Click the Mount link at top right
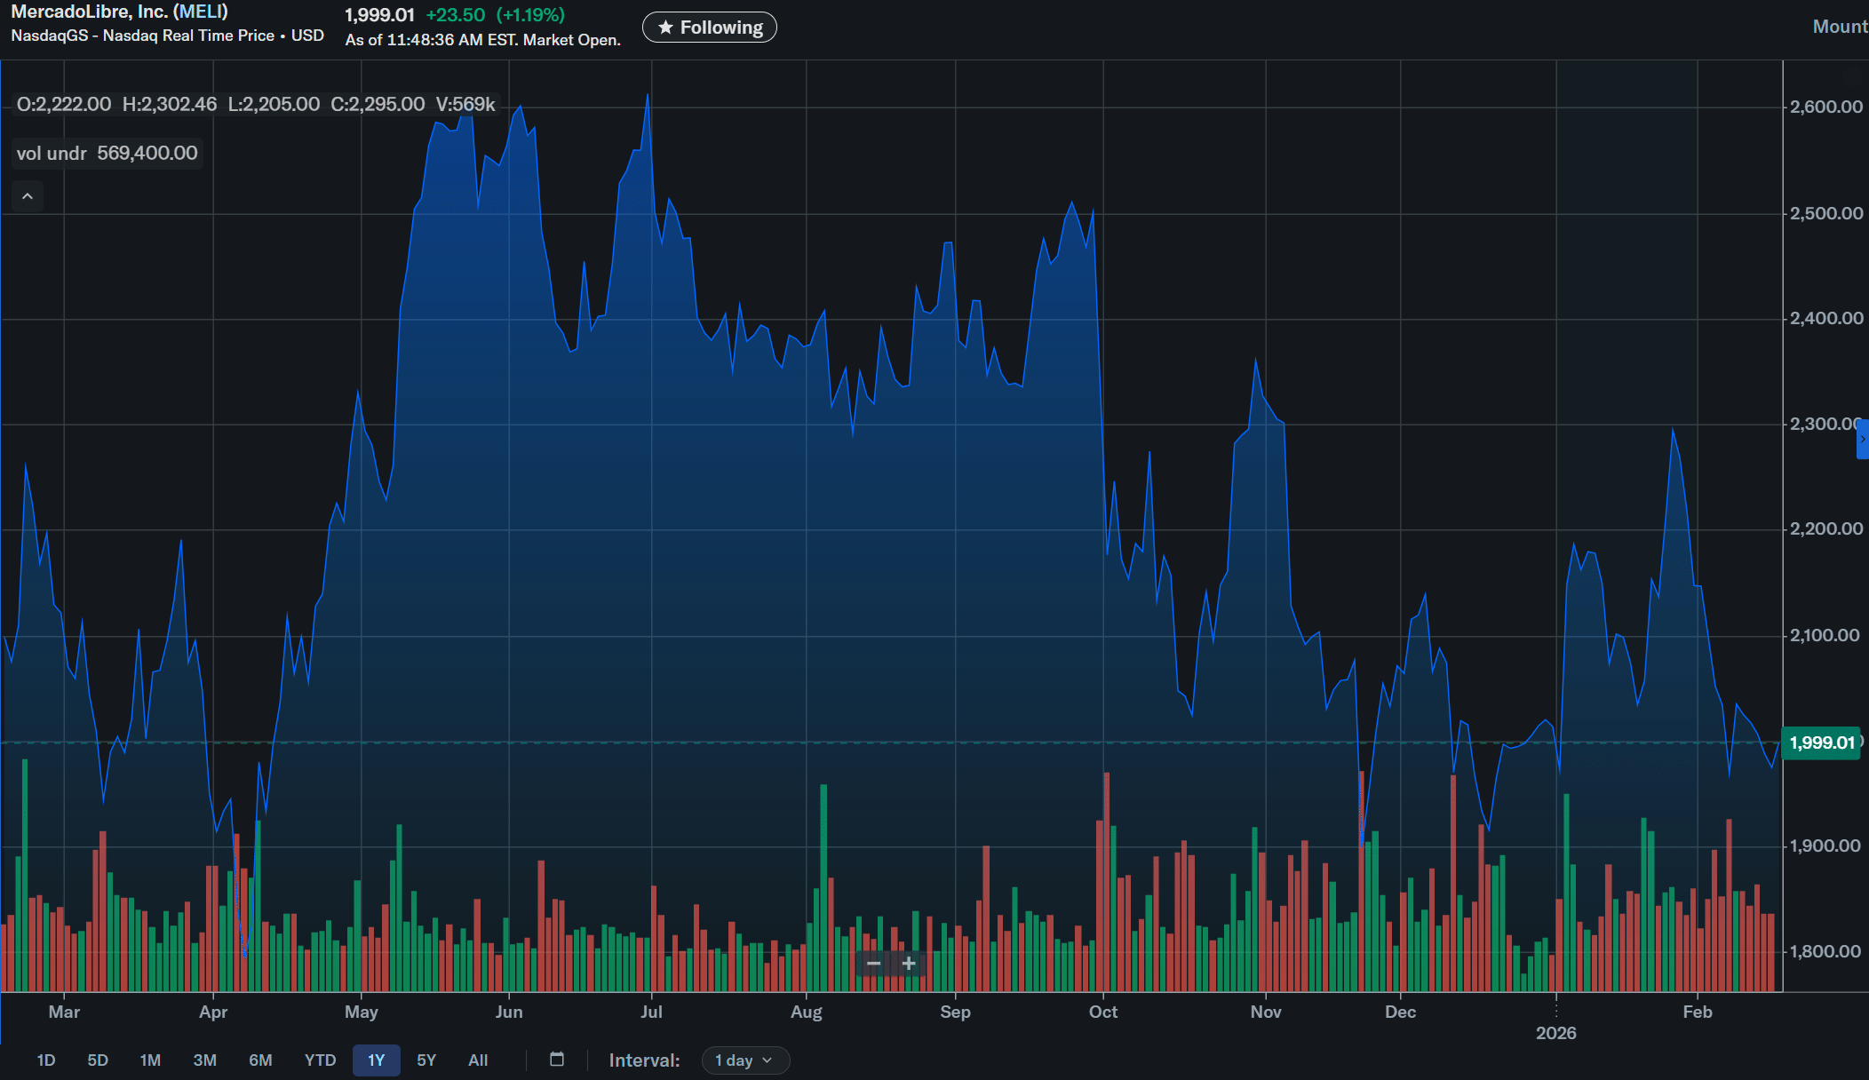 [1840, 27]
